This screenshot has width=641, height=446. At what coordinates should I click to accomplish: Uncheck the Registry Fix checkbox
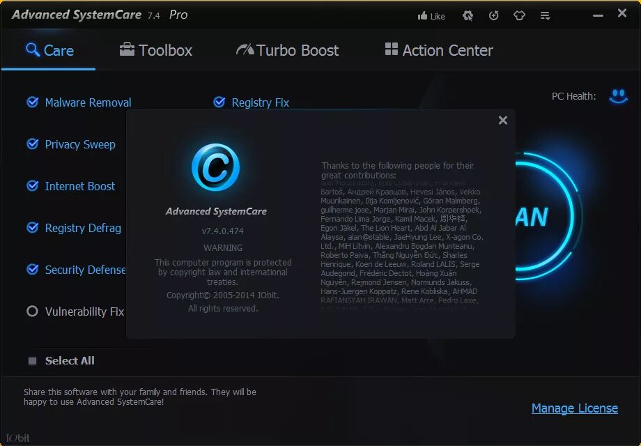219,102
